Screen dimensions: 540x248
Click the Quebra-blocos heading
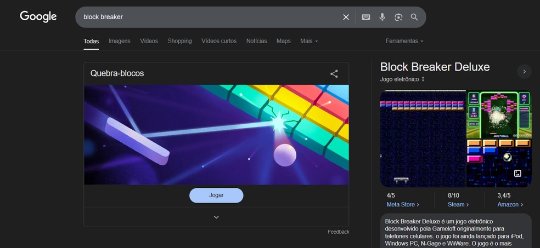[x=117, y=73]
